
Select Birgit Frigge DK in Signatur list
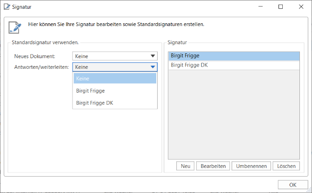click(x=234, y=65)
